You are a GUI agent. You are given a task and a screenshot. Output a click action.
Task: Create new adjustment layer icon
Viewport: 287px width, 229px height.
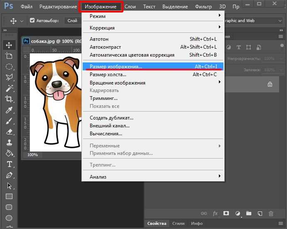(x=238, y=214)
